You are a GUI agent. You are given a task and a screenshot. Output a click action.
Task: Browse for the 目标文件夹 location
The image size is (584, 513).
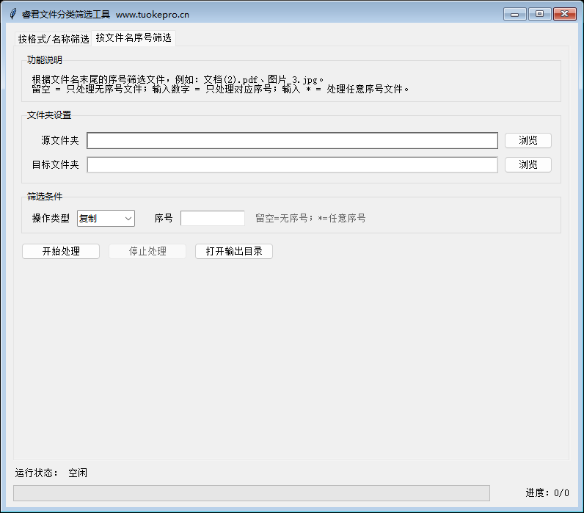click(x=528, y=164)
